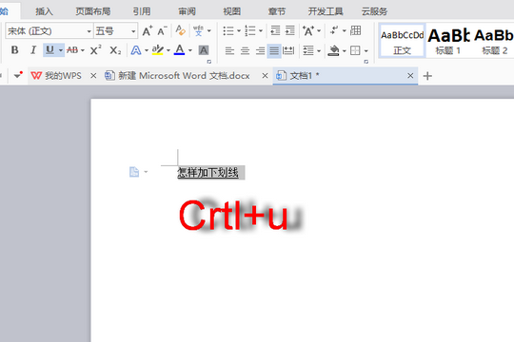This screenshot has width=514, height=342.
Task: Open paragraph dialog launcher
Action: (x=366, y=62)
